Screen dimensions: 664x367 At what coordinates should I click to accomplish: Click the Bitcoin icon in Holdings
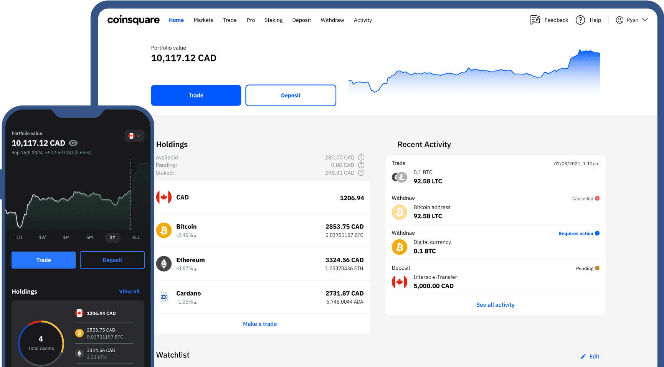pos(164,230)
